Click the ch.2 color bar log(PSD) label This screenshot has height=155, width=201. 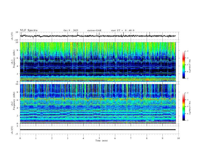pos(190,108)
